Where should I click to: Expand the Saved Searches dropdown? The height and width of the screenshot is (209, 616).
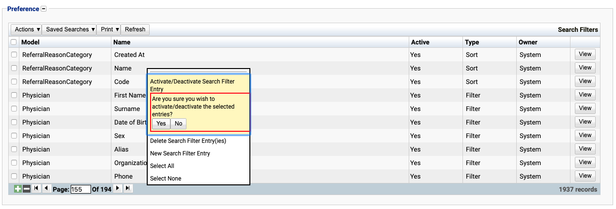click(69, 29)
